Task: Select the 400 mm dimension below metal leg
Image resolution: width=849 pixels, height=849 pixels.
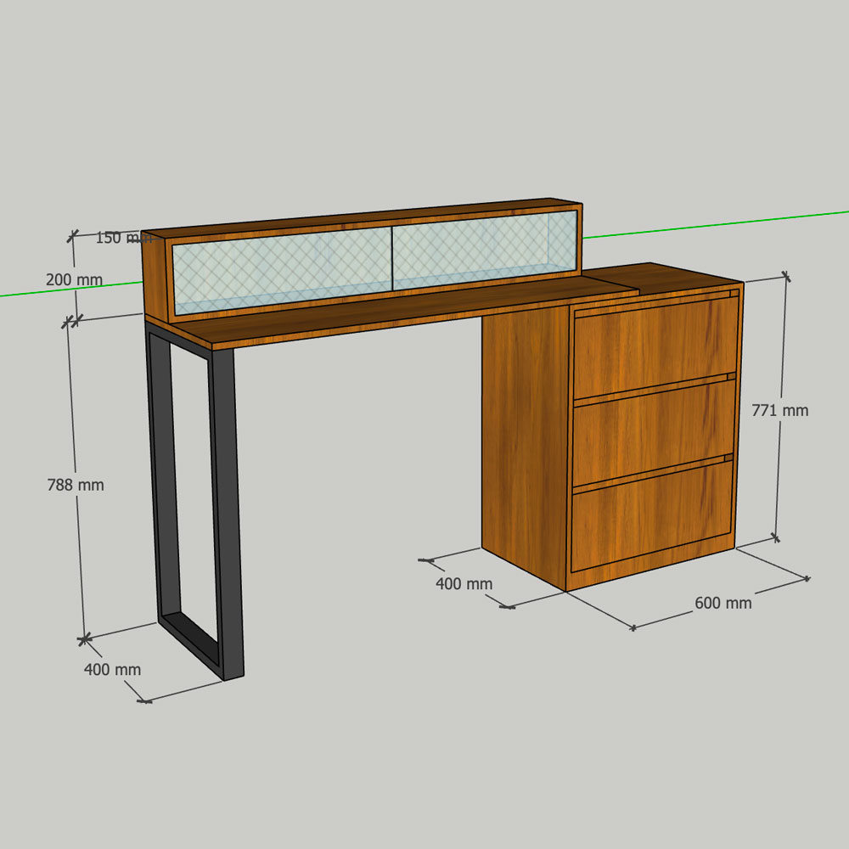Action: click(x=112, y=669)
